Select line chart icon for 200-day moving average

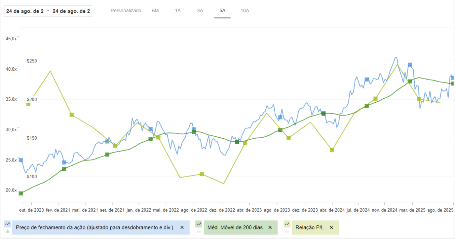coord(198,224)
